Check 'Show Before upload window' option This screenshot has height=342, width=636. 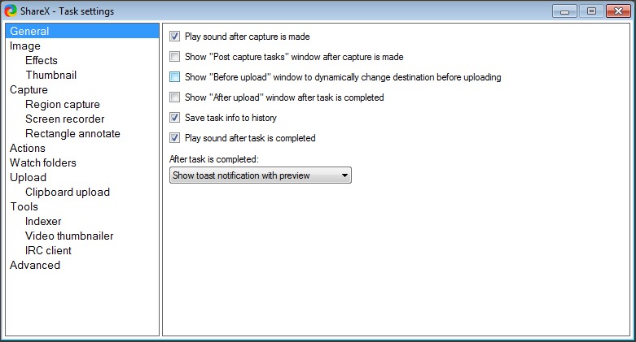[175, 77]
